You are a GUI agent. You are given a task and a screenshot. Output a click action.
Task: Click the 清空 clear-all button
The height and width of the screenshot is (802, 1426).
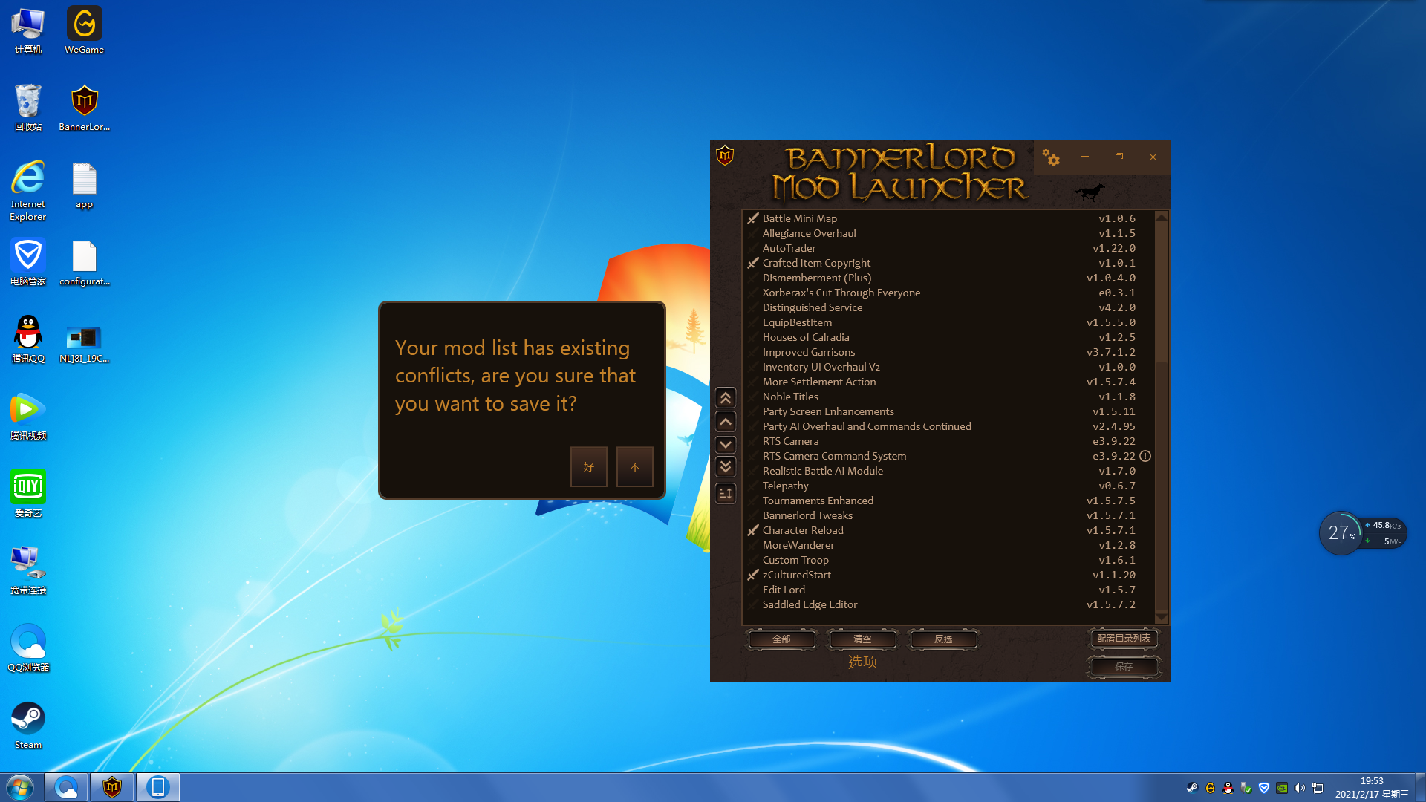pos(862,639)
